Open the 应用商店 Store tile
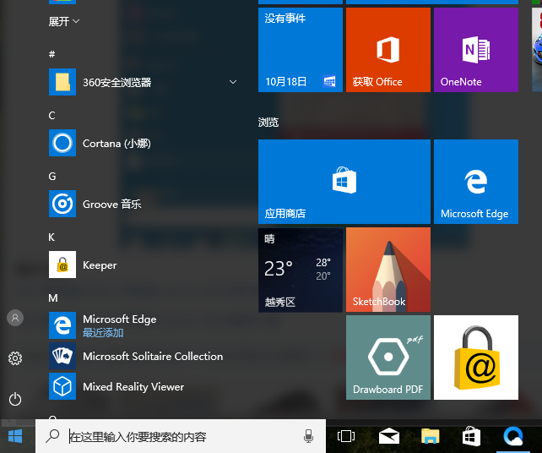 point(343,182)
